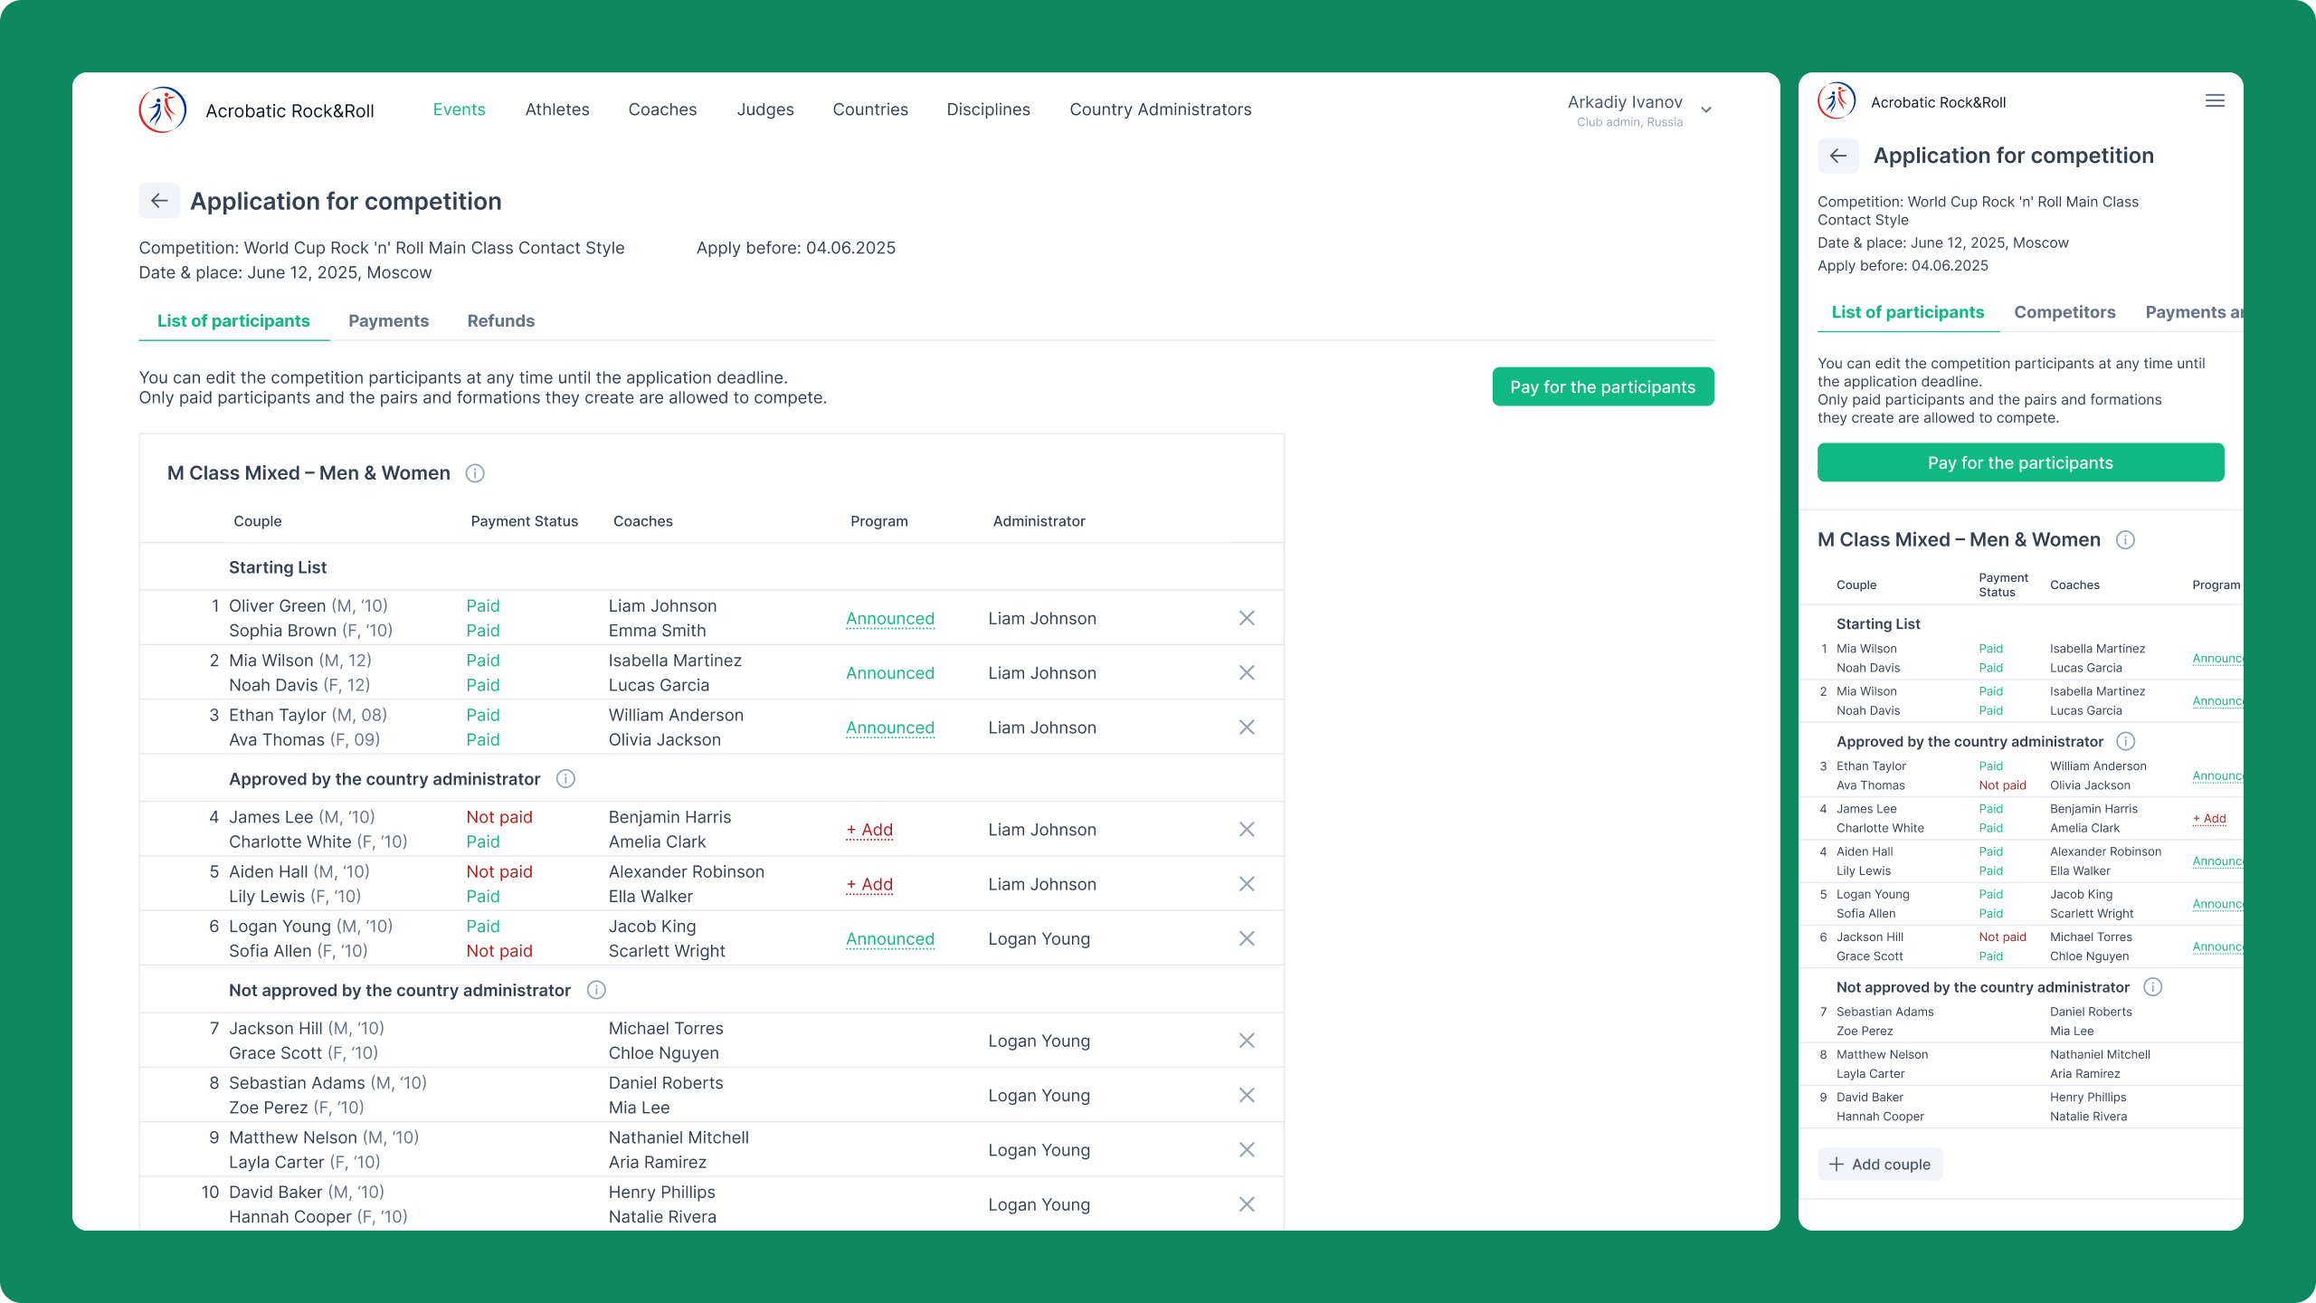Open the hamburger menu in the mobile panel
The height and width of the screenshot is (1303, 2316).
2215,100
